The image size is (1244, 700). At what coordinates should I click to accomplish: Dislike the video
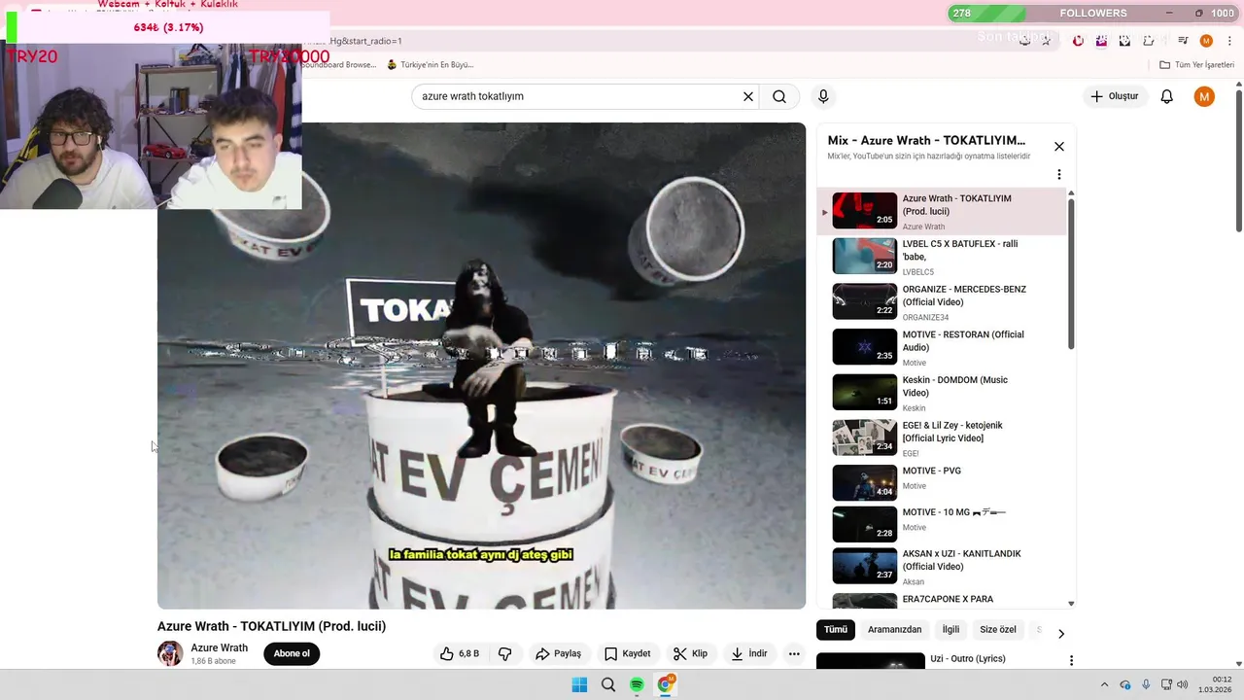click(504, 653)
